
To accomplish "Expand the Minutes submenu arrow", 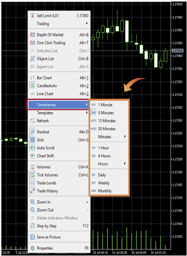I will (124, 137).
